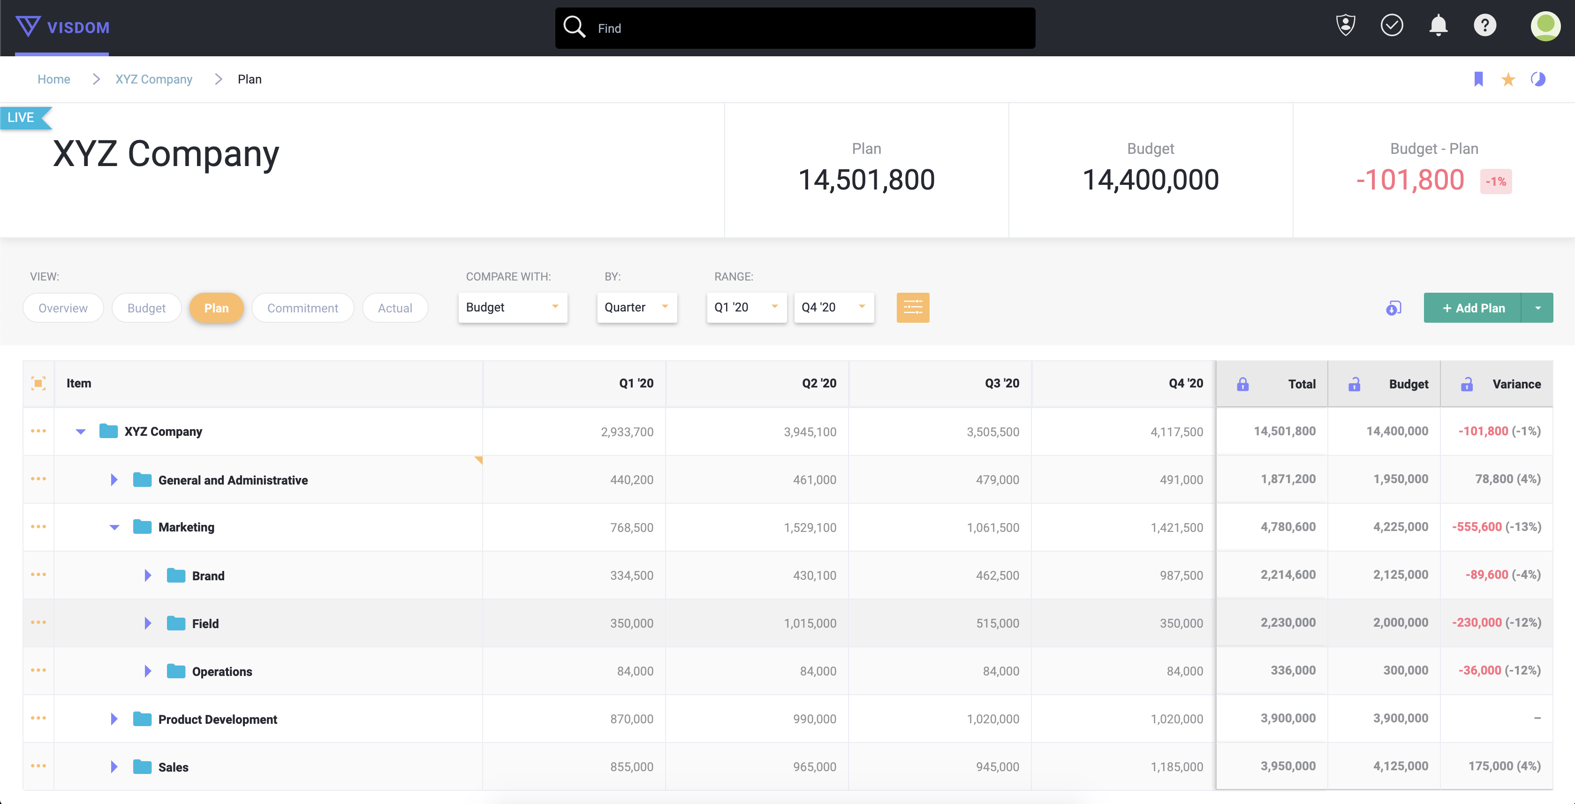Click the download export icon
This screenshot has width=1575, height=804.
(1393, 308)
